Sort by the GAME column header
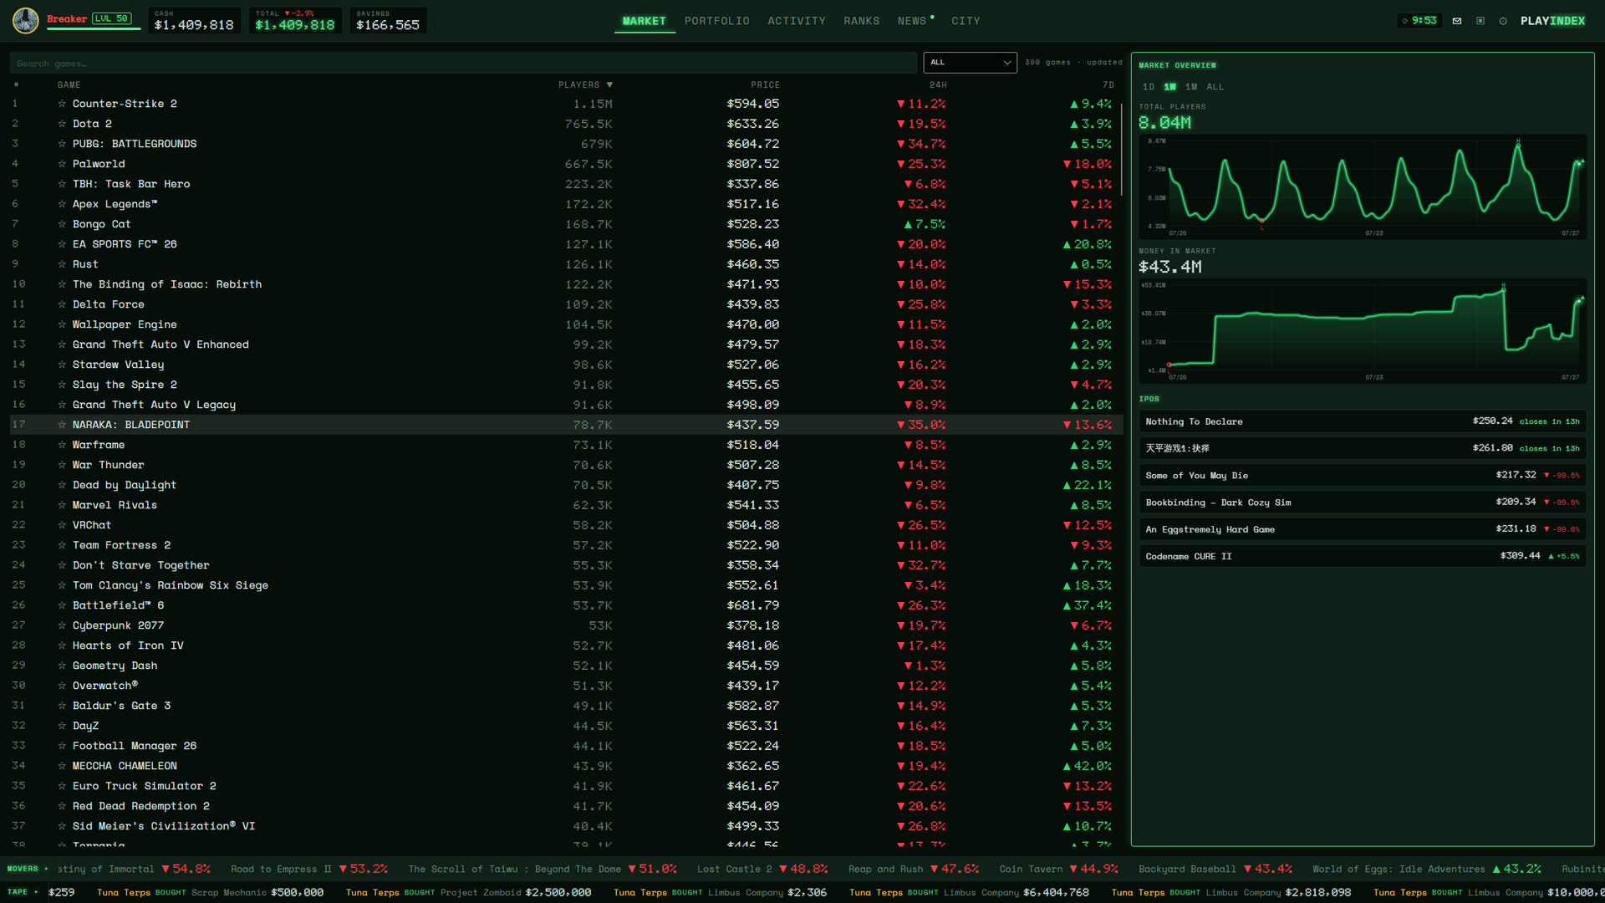Viewport: 1605px width, 903px height. click(x=69, y=85)
